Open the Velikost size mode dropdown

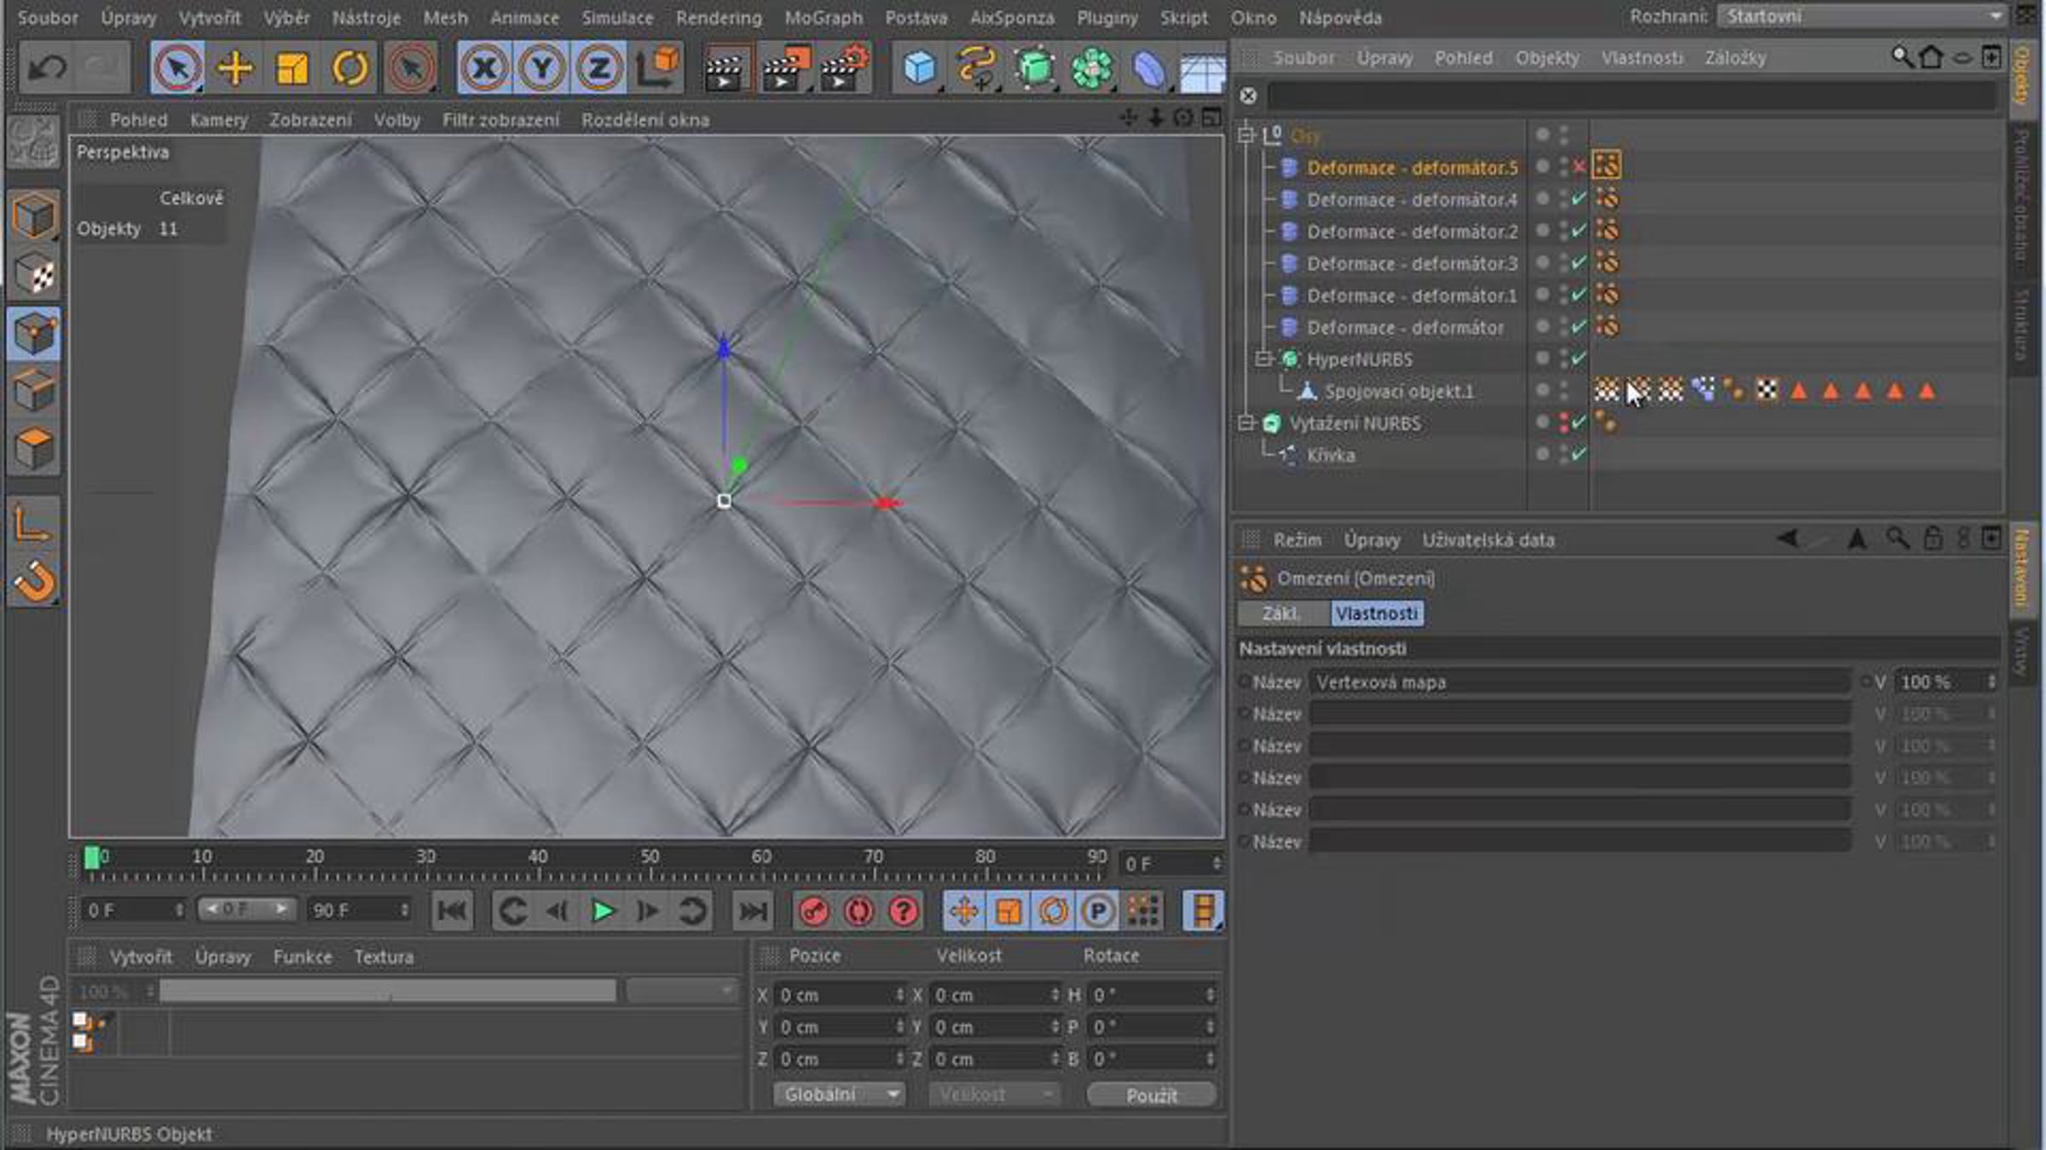pos(994,1094)
